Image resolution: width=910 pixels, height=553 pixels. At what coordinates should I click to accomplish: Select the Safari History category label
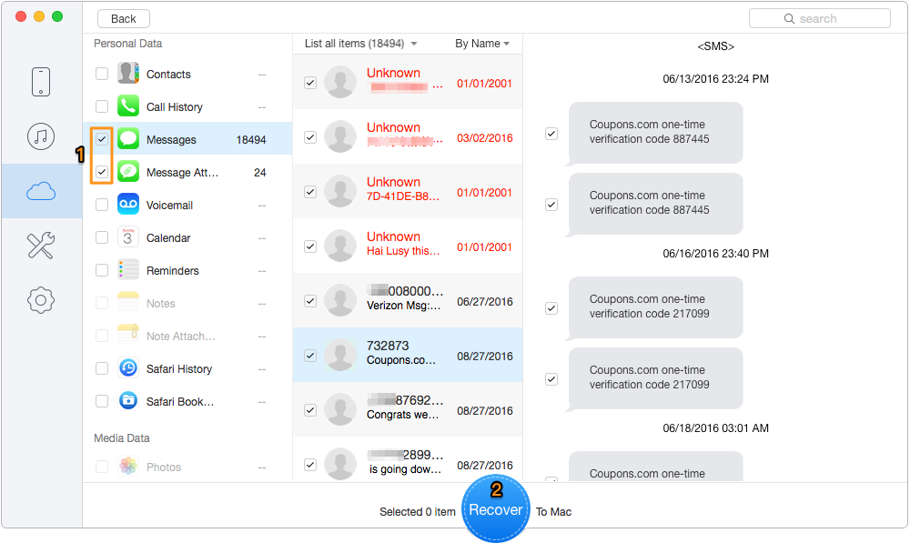point(179,369)
